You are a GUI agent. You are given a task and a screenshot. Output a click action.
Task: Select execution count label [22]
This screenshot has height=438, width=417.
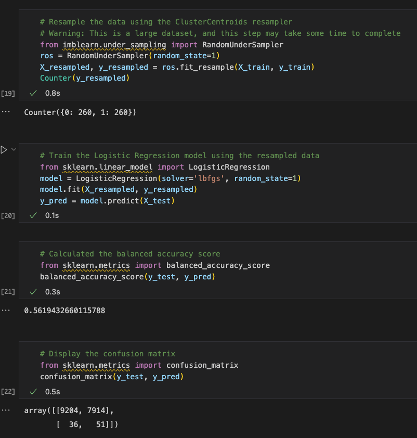(8, 392)
